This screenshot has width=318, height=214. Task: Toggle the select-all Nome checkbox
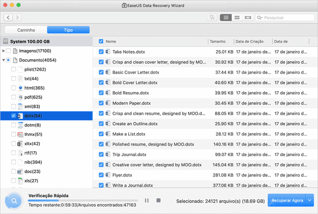click(101, 41)
